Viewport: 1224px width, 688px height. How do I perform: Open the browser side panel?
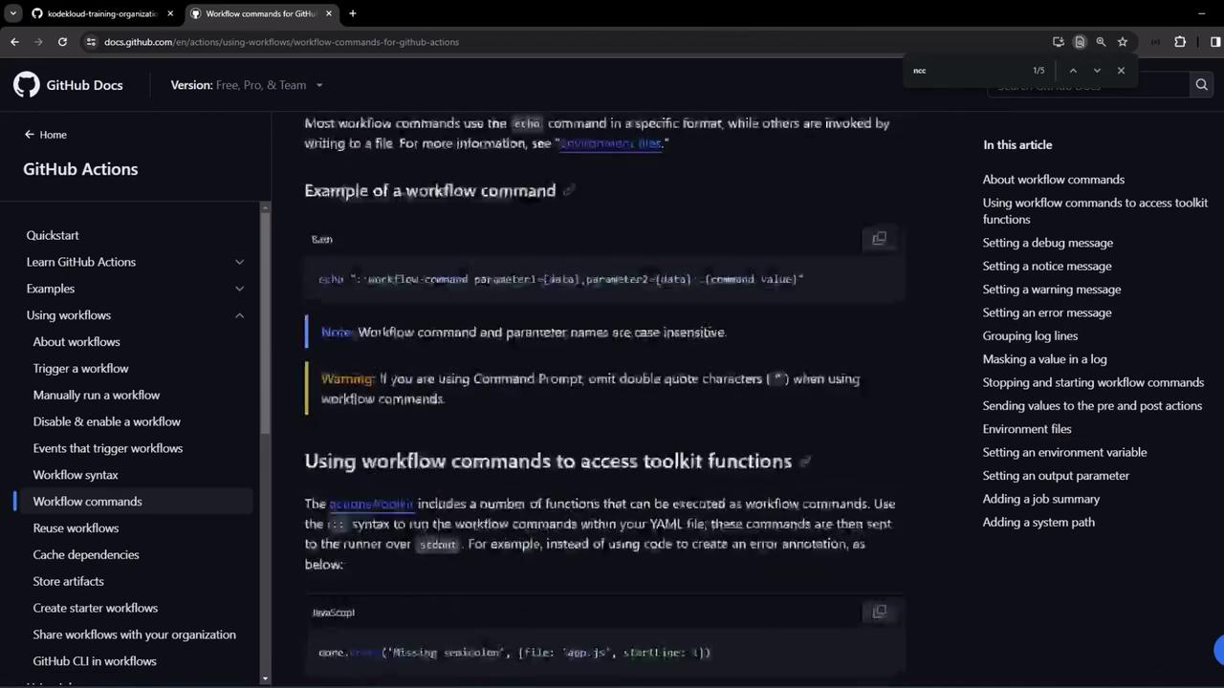tap(1215, 42)
